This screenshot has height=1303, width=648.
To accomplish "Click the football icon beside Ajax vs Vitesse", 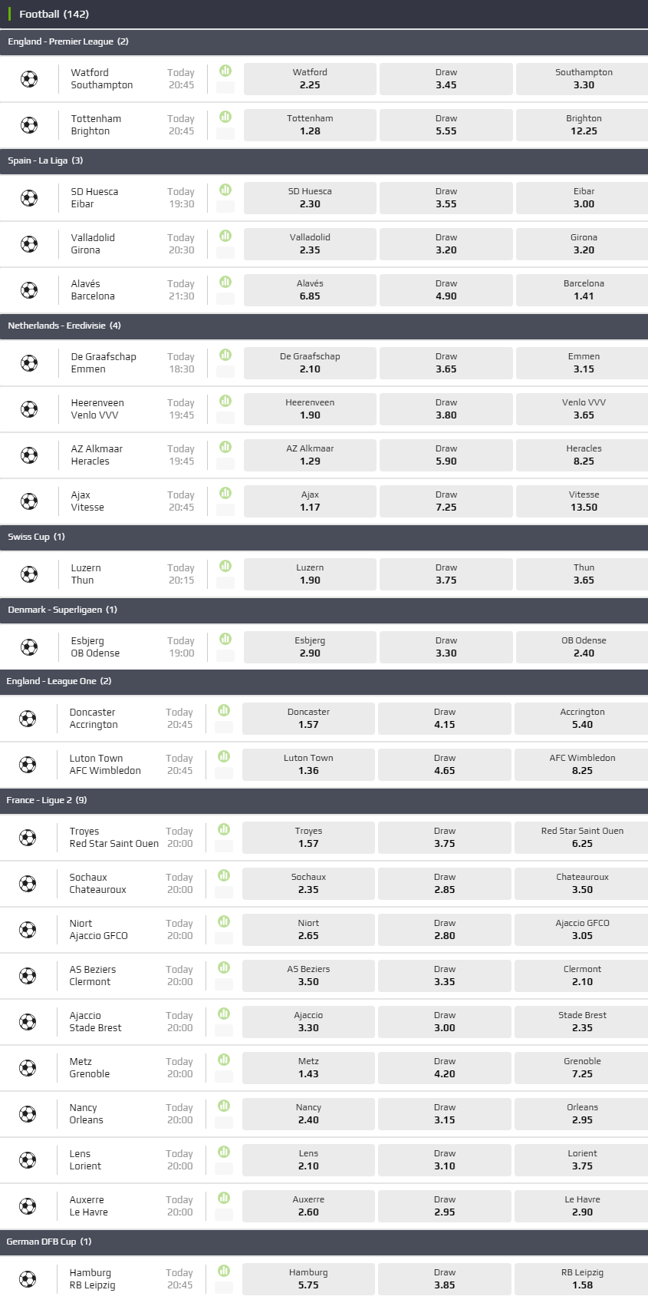I will (x=29, y=501).
